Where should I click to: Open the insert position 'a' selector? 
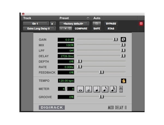(x=53, y=24)
